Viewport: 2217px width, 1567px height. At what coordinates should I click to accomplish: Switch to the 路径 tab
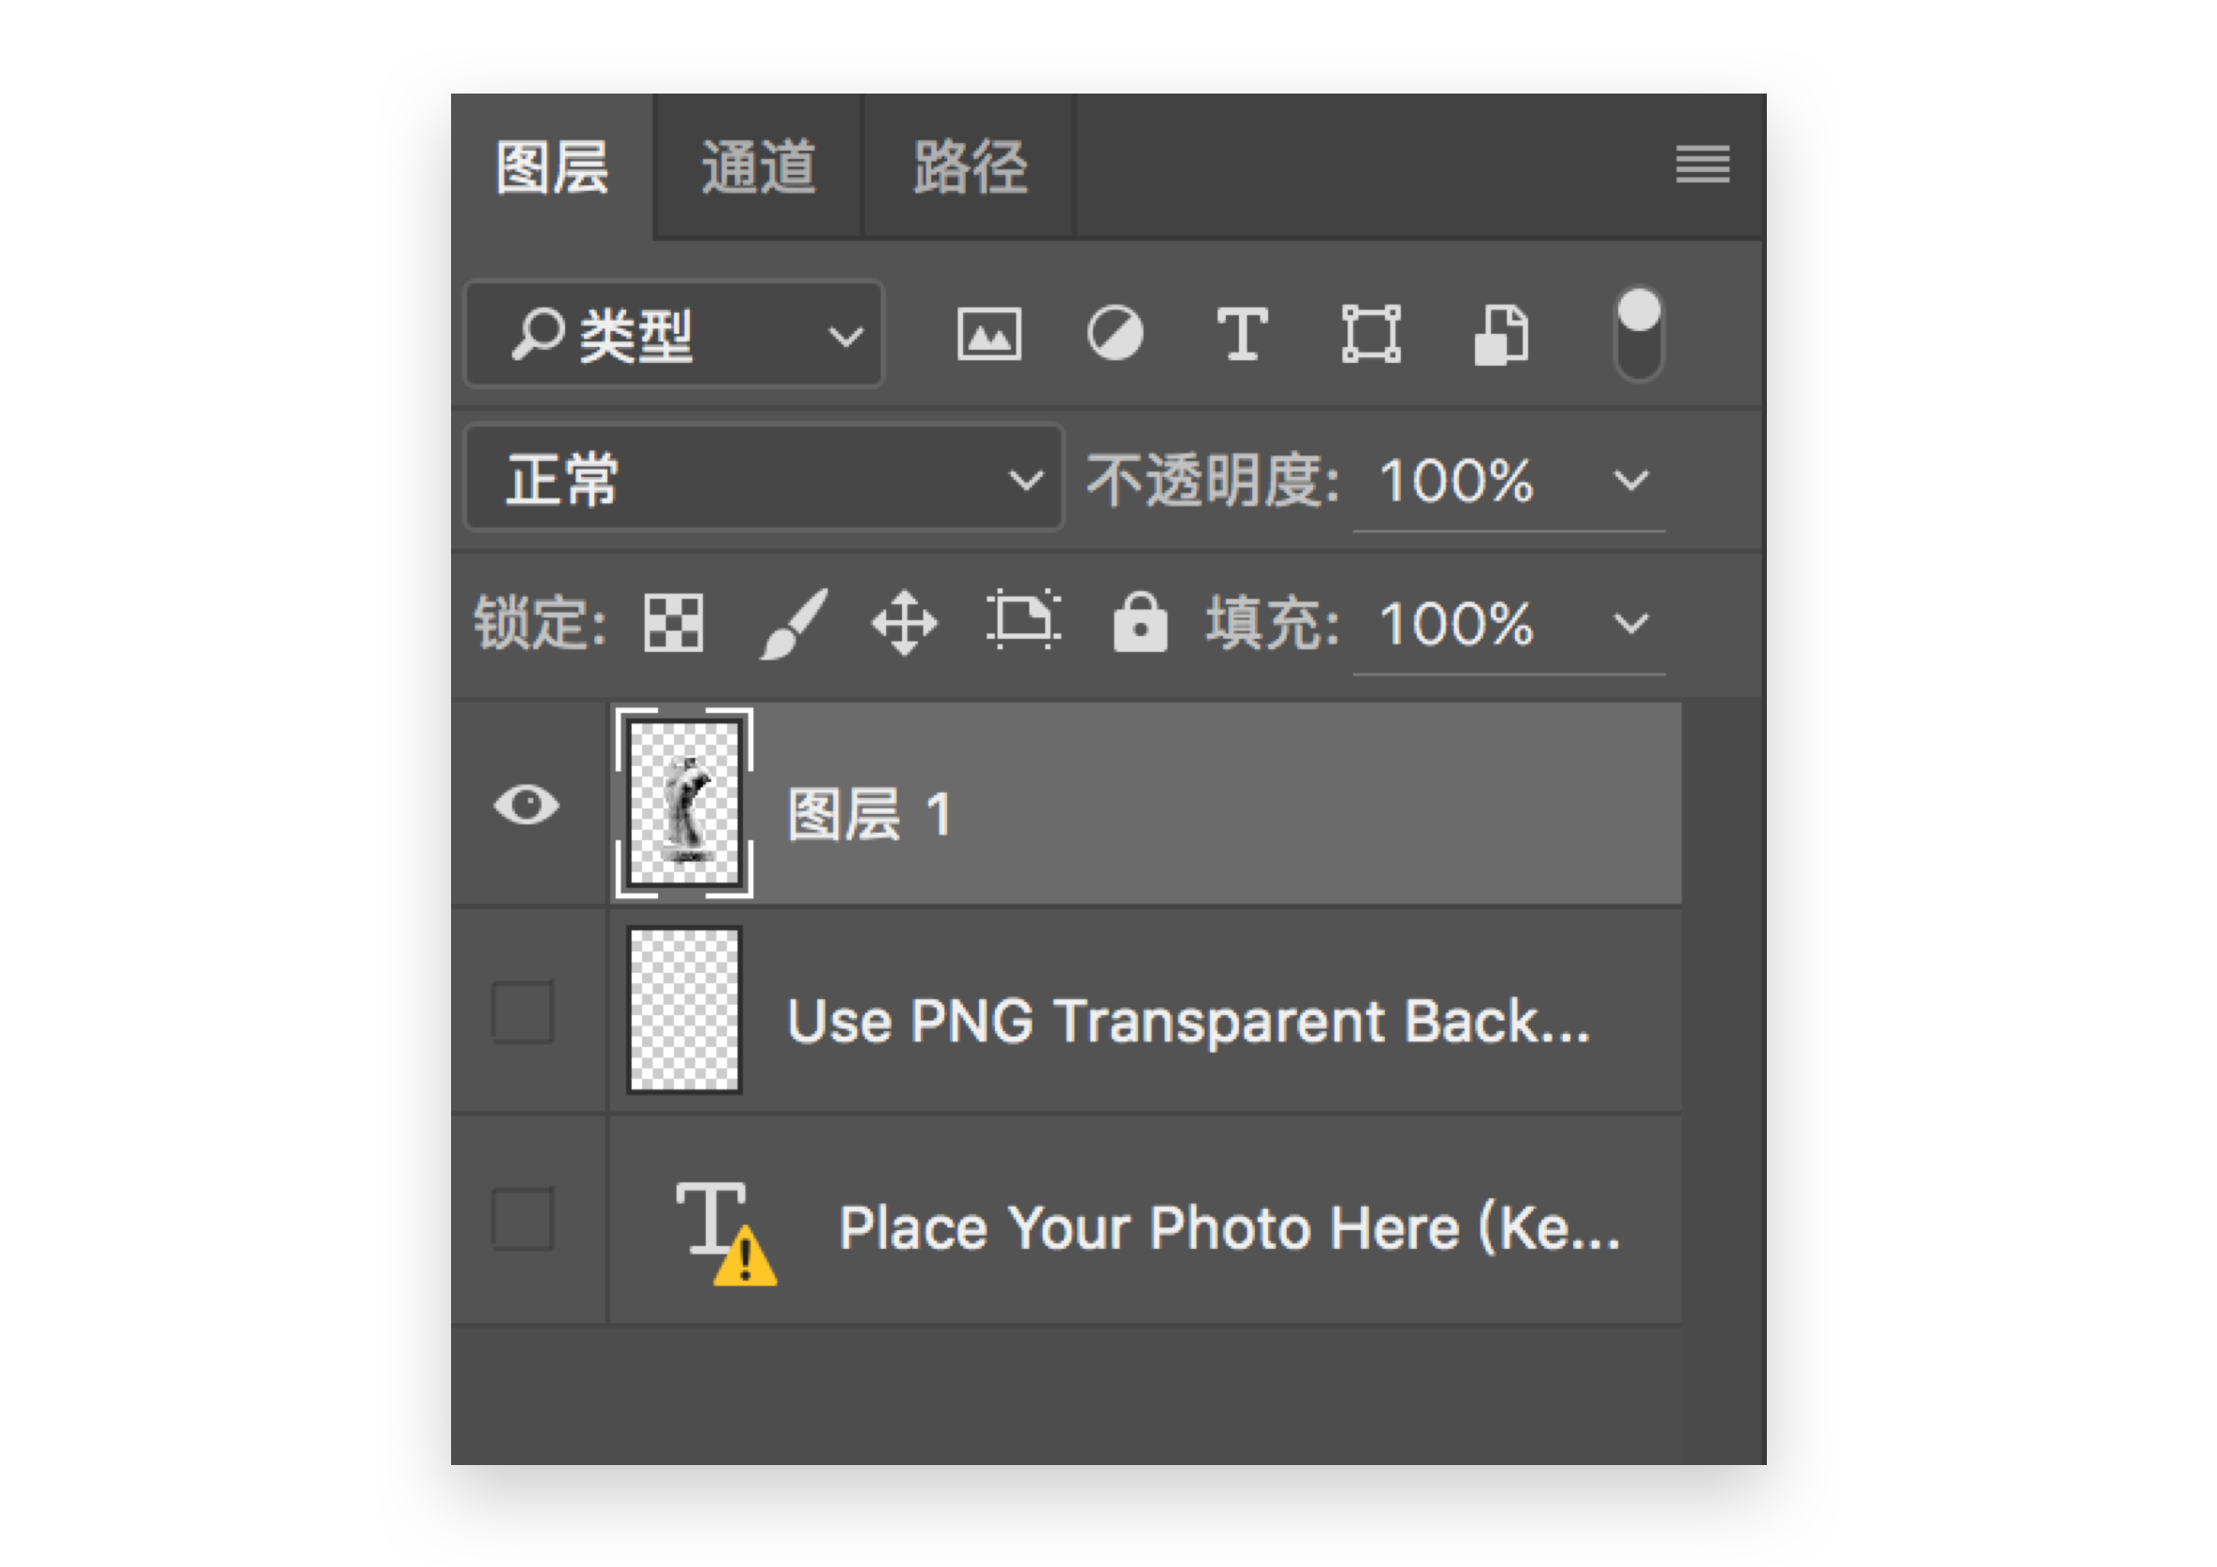pos(970,167)
